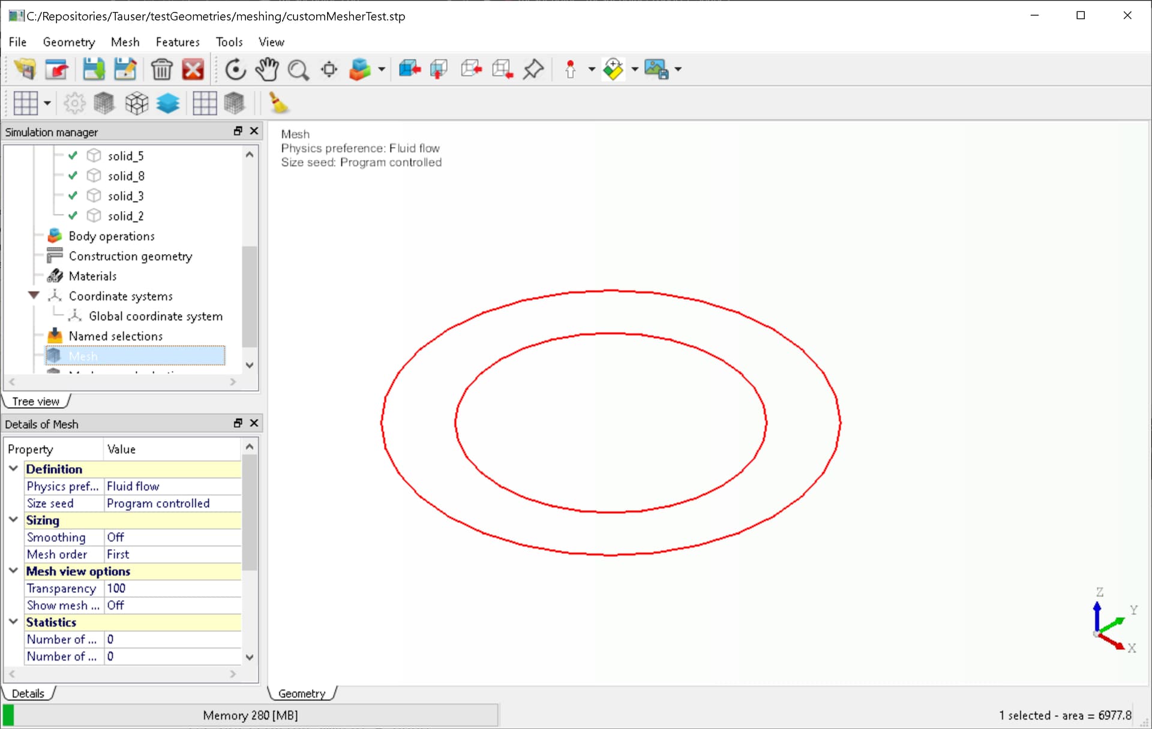Screen dimensions: 1152x729
Task: Open the Features menu
Action: pyautogui.click(x=178, y=42)
